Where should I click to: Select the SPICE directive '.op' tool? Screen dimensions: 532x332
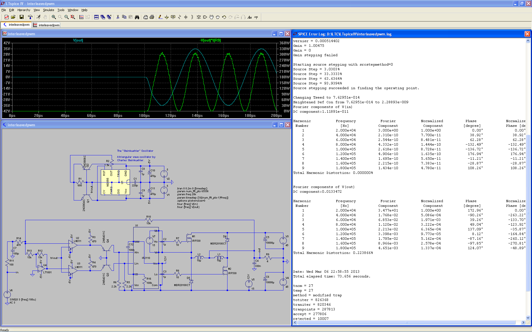coord(256,17)
